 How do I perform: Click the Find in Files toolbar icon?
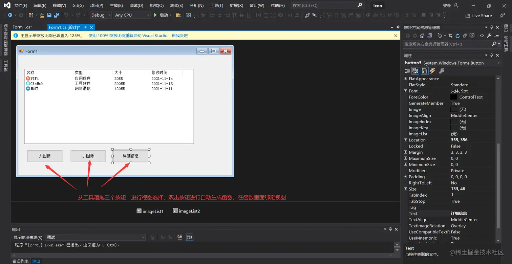click(x=178, y=15)
